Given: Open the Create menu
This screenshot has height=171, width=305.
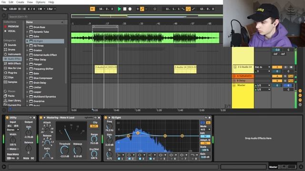Looking at the screenshot, I should click(20, 2).
